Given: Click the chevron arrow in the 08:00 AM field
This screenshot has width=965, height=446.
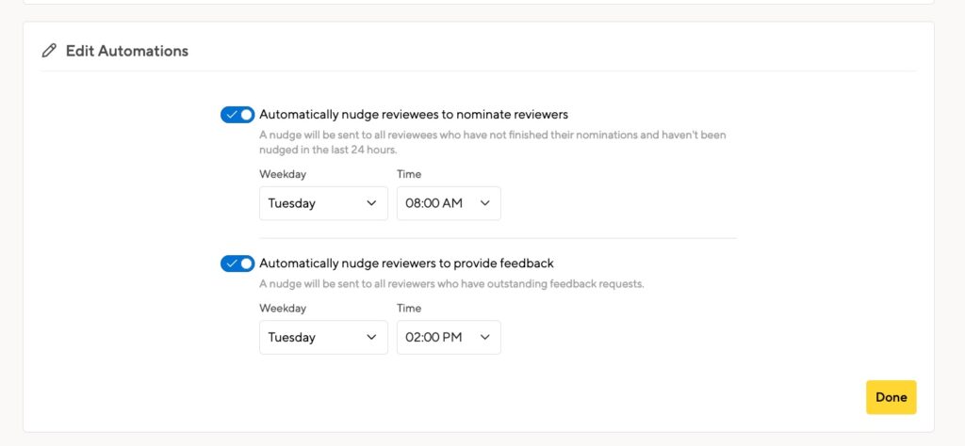Looking at the screenshot, I should [x=485, y=203].
